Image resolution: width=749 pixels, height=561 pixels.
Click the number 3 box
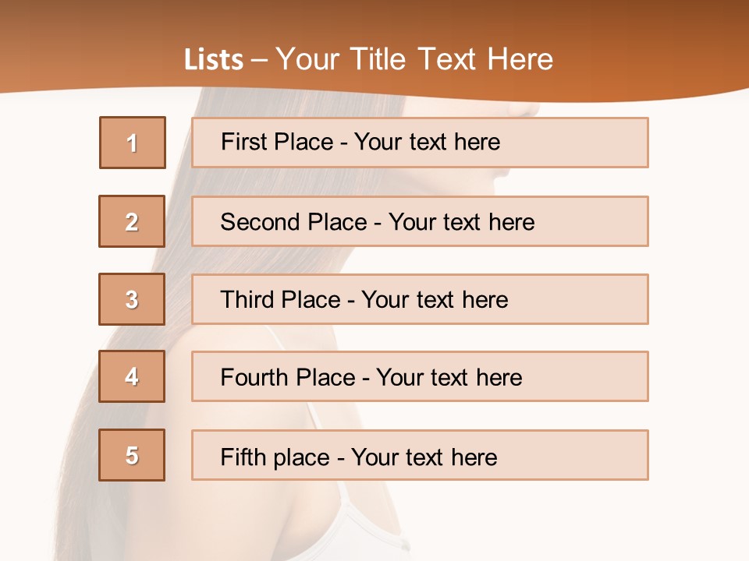[x=132, y=299]
